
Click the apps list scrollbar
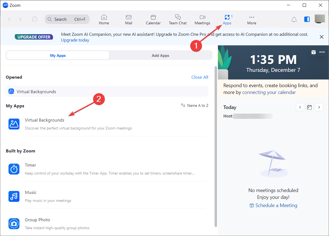216,146
